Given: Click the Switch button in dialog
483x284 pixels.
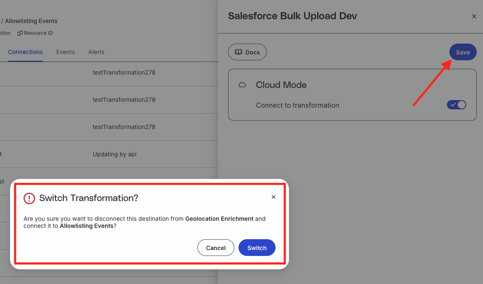Looking at the screenshot, I should pos(257,248).
